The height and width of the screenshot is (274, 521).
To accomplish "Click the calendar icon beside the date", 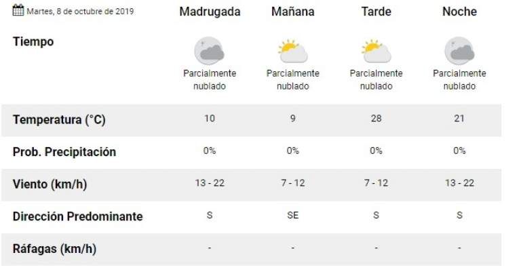I will point(18,11).
